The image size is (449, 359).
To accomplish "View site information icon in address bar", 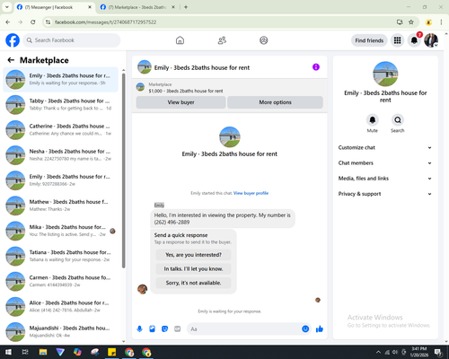I will pyautogui.click(x=48, y=22).
